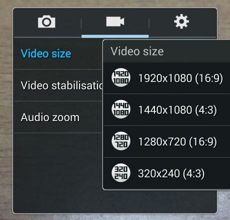This screenshot has height=220, width=230.
Task: Tap the 1920 1080 round resolution icon
Action: [x=121, y=77]
